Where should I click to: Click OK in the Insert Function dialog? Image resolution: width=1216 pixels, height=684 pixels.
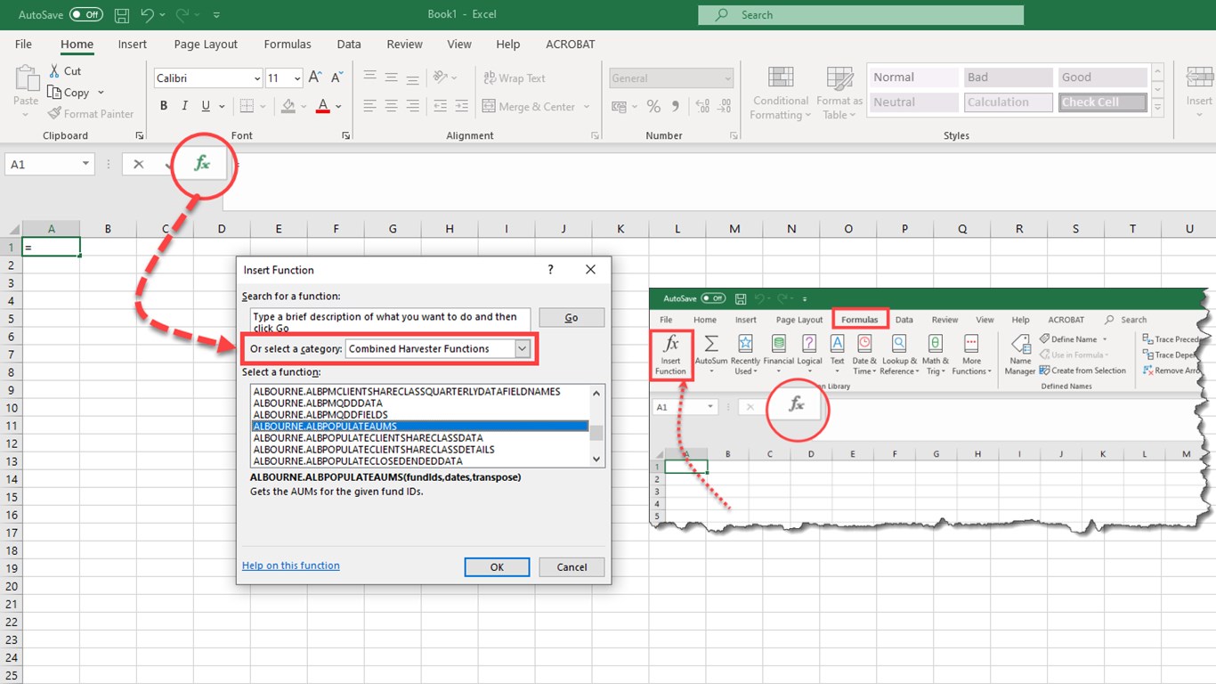[x=497, y=567]
